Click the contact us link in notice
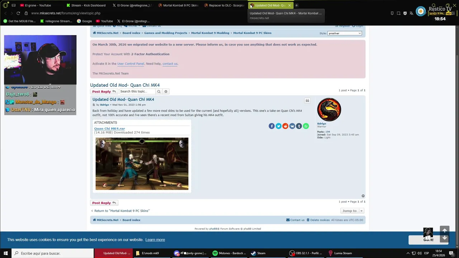Image resolution: width=459 pixels, height=258 pixels. pyautogui.click(x=170, y=64)
